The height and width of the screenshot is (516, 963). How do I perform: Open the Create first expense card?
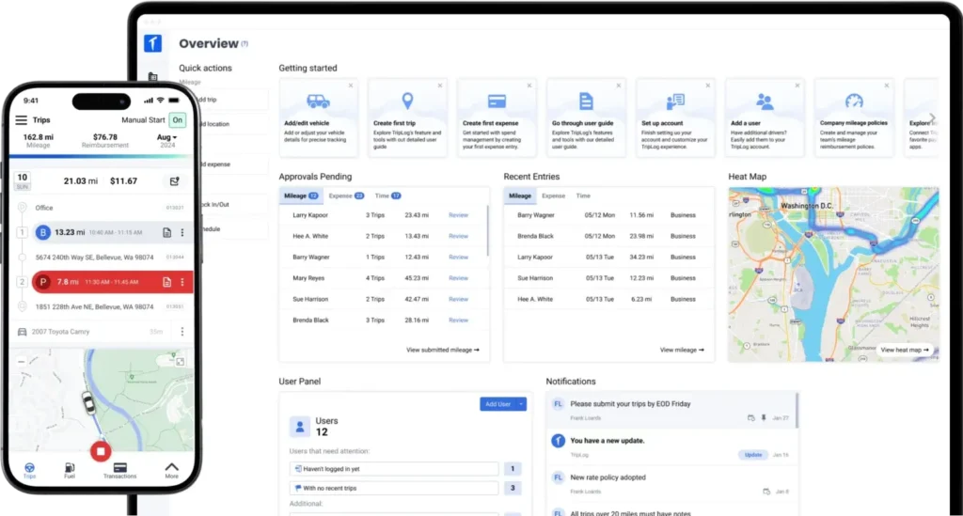[x=497, y=118]
